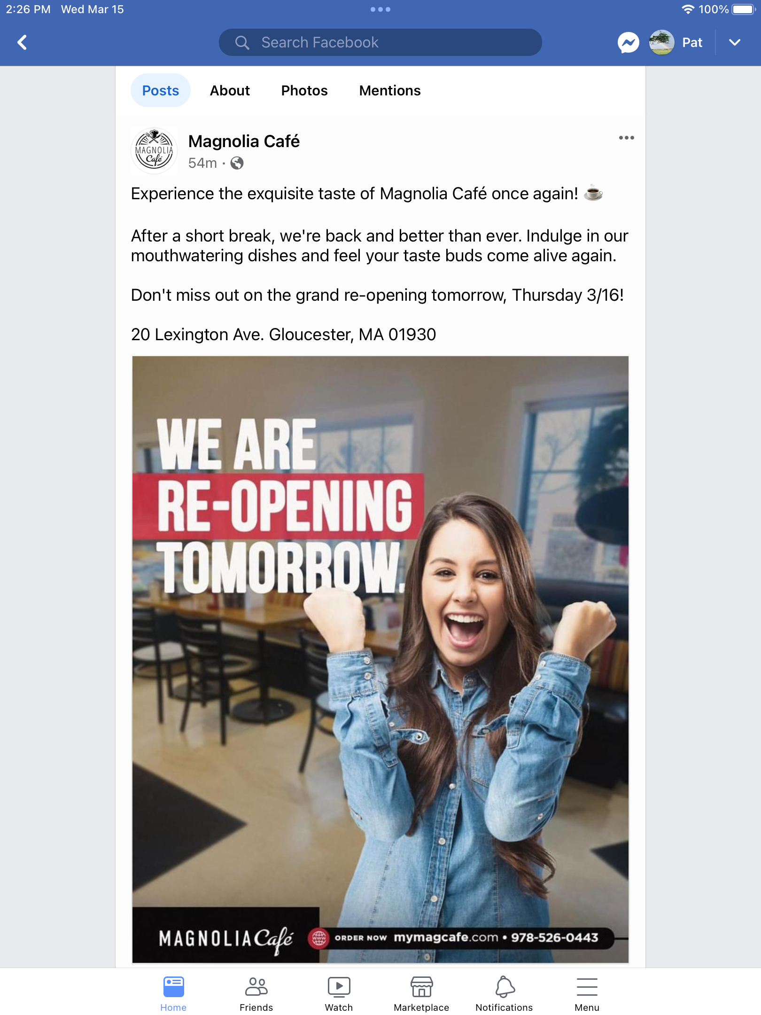Switch to the About tab
The width and height of the screenshot is (761, 1015).
pos(230,91)
